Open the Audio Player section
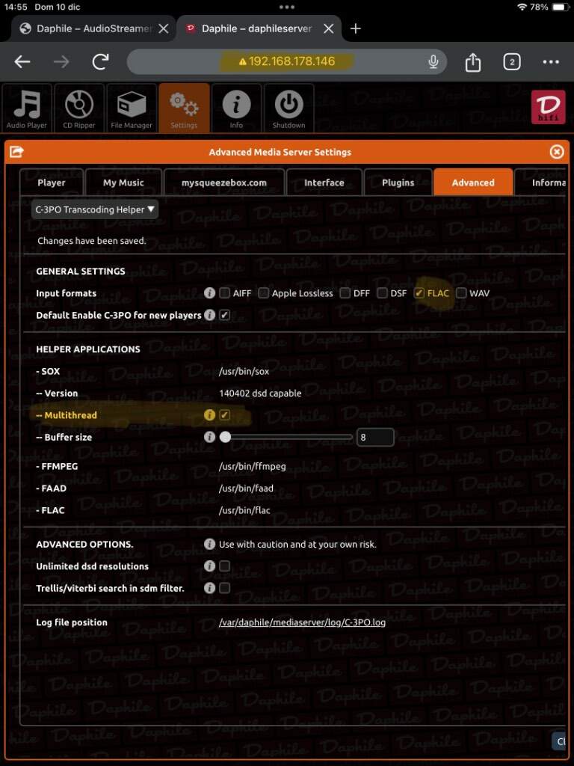This screenshot has height=766, width=574. pos(27,108)
